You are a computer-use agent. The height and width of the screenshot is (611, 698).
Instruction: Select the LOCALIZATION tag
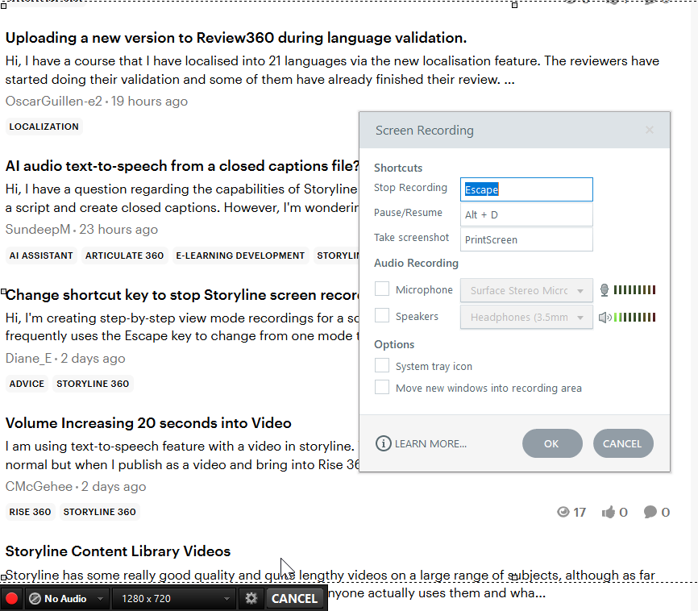point(44,127)
